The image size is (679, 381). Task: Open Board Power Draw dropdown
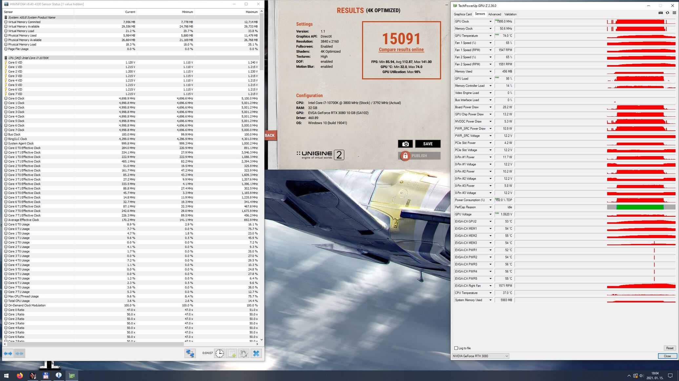click(x=490, y=107)
